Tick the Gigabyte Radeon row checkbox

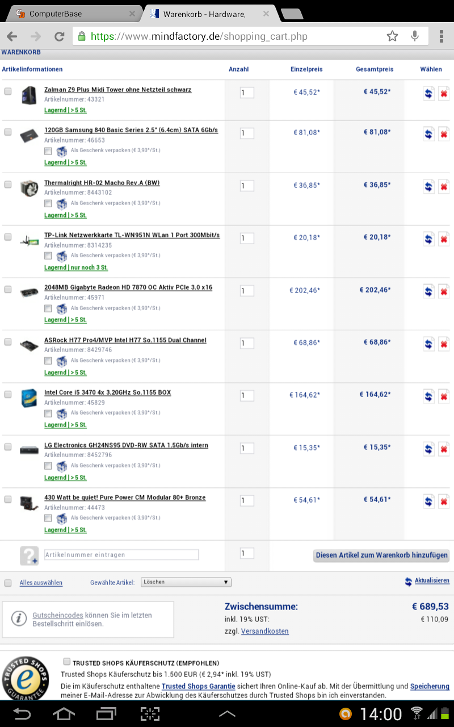pyautogui.click(x=8, y=290)
